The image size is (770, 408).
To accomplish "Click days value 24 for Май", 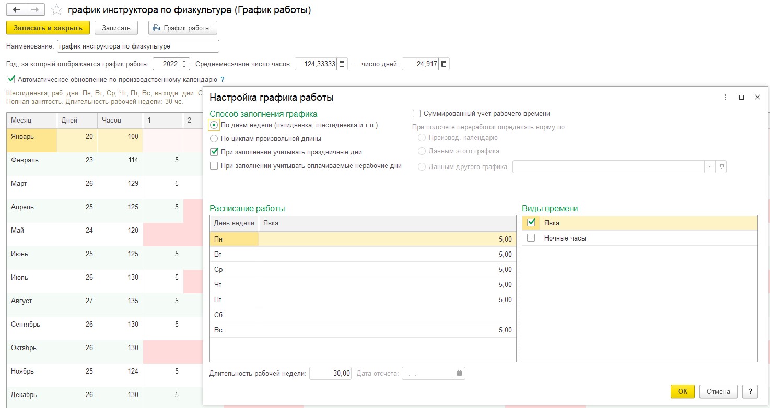I will click(89, 231).
